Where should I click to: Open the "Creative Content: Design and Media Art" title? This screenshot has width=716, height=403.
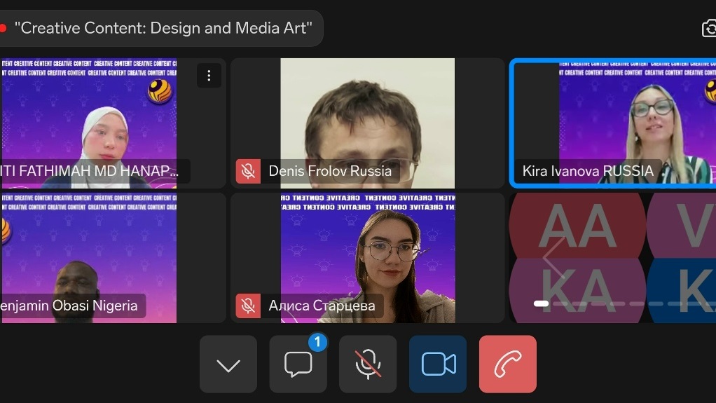(x=163, y=28)
